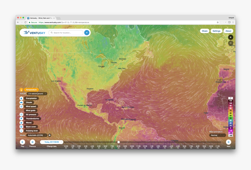Image resolution: width=251 pixels, height=170 pixels.
Task: Click the New York city label
Action: point(122,69)
